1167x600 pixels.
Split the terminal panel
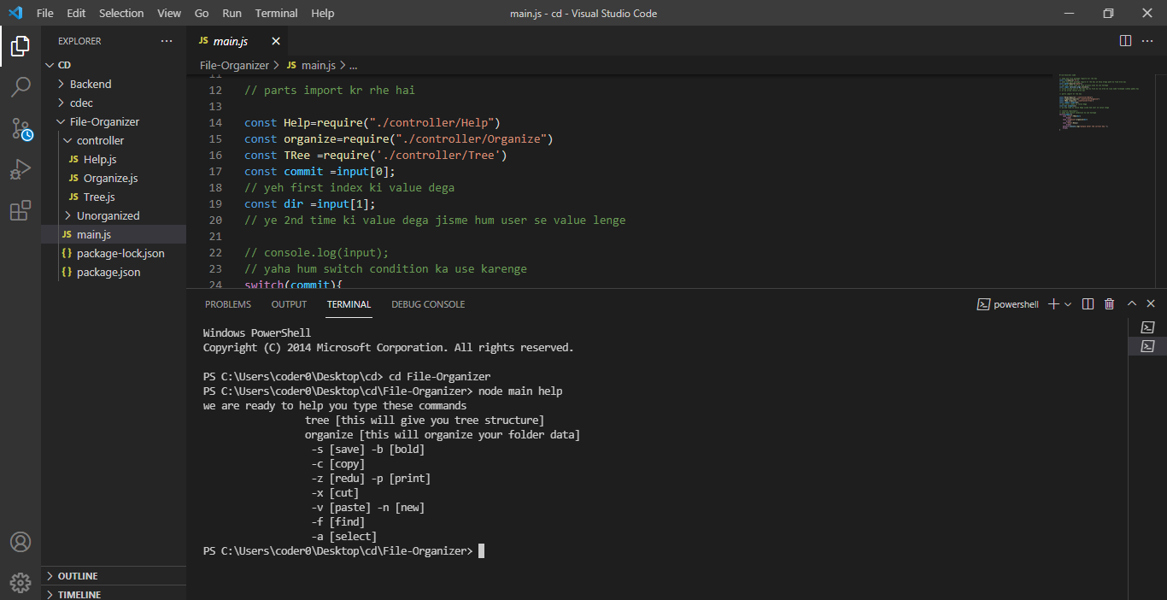point(1088,304)
